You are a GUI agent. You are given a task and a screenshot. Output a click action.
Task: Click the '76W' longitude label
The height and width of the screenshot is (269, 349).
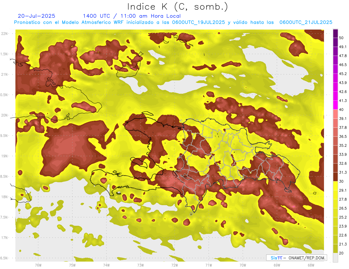(38, 265)
